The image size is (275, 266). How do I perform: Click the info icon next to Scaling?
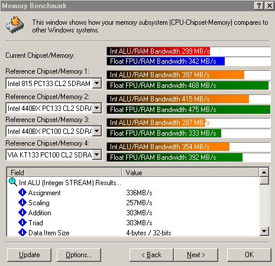22,202
